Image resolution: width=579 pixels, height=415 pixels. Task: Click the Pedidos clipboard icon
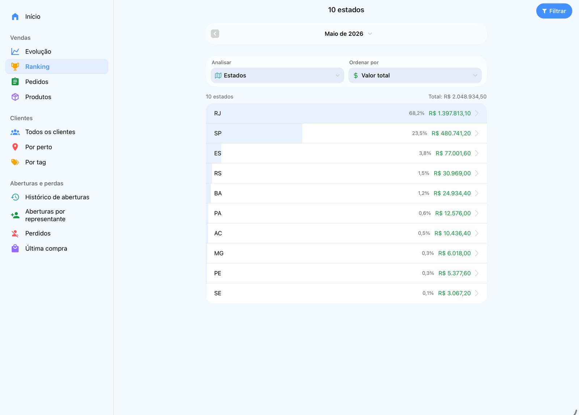pyautogui.click(x=15, y=82)
